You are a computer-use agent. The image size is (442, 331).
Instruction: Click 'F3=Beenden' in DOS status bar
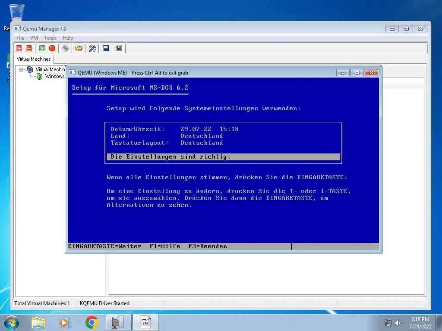208,246
